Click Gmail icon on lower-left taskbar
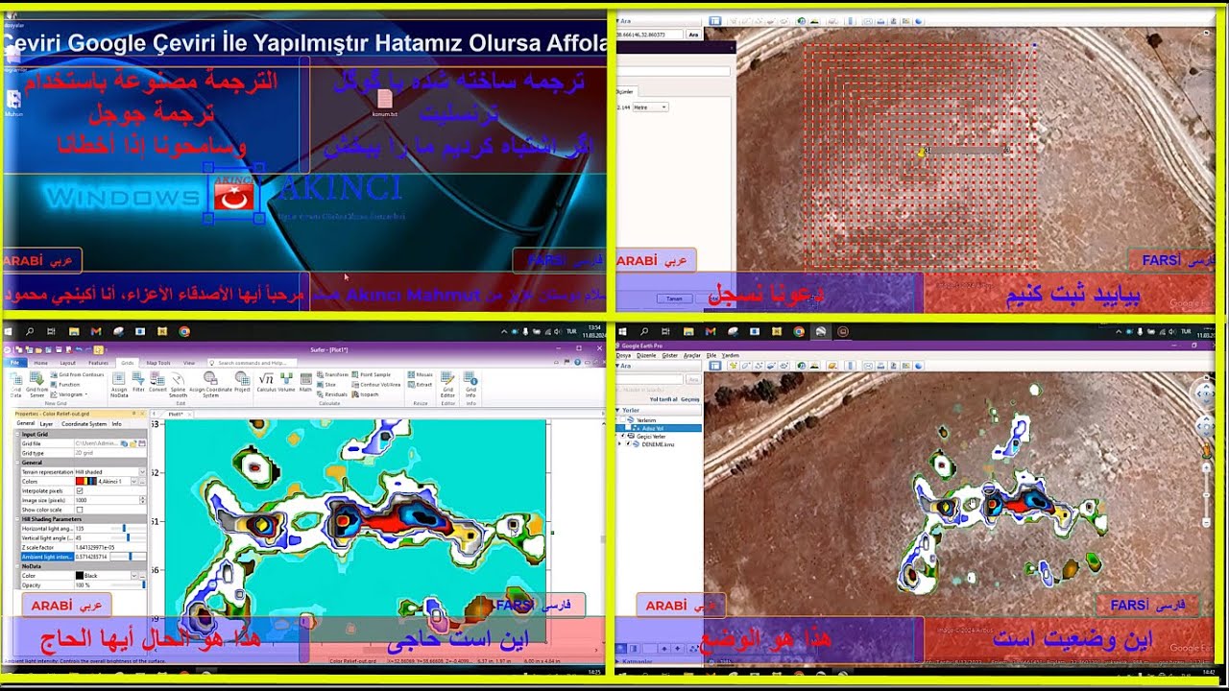Screen dimensions: 1229x691 [x=96, y=331]
